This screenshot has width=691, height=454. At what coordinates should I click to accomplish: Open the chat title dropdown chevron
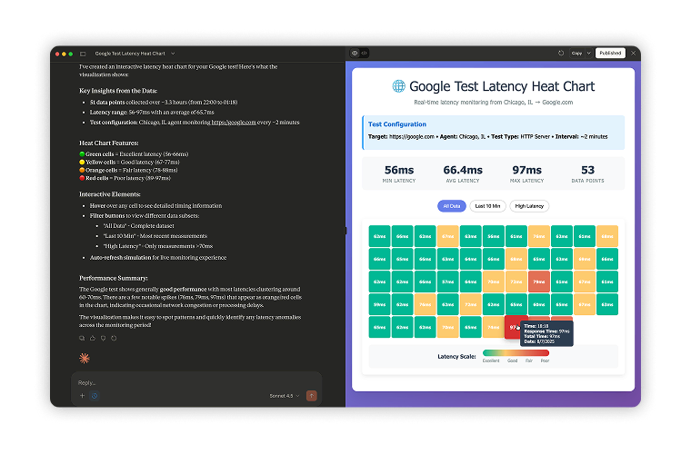click(173, 54)
